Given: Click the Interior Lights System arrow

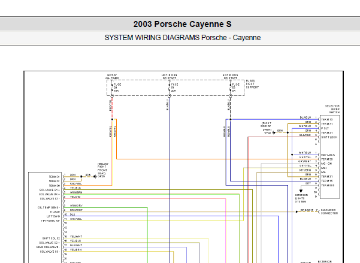Looking at the screenshot, I should click(301, 191).
